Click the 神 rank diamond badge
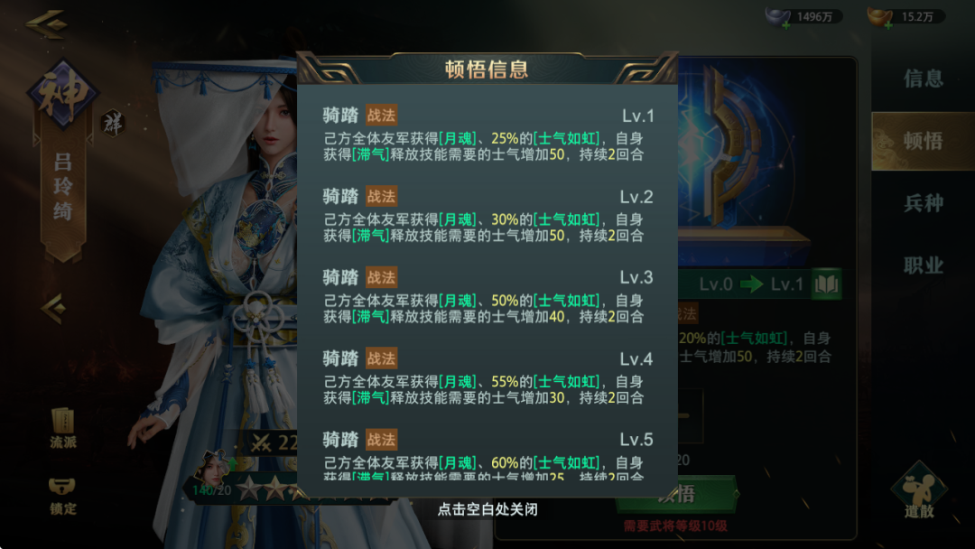 [x=63, y=94]
